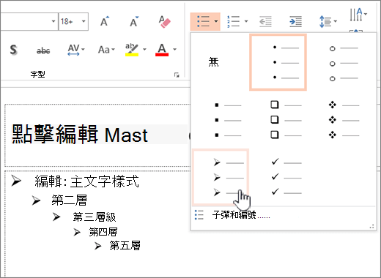Viewport: 381px width, 278px height.
Task: Click Increase List Level icon
Action: [295, 21]
